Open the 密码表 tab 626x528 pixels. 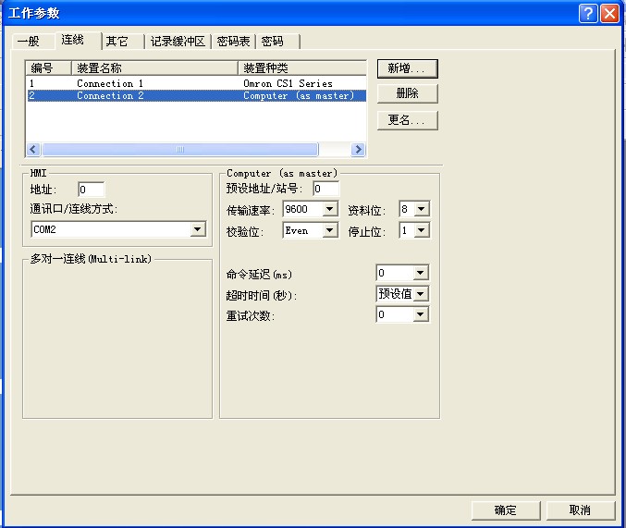click(232, 42)
